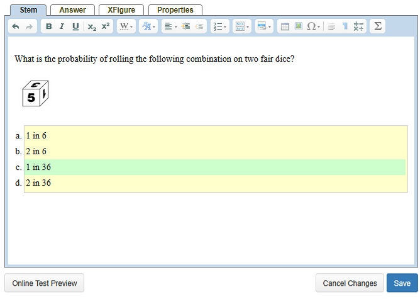Open the text alignment dropdown
Image resolution: width=420 pixels, height=299 pixels.
coord(170,26)
